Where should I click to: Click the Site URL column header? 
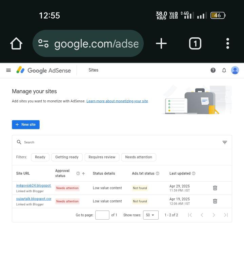[23, 174]
